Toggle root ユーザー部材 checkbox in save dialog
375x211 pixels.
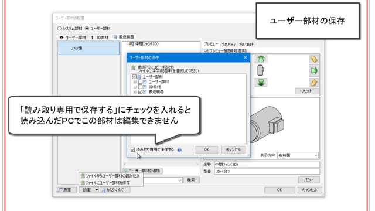tap(134, 77)
